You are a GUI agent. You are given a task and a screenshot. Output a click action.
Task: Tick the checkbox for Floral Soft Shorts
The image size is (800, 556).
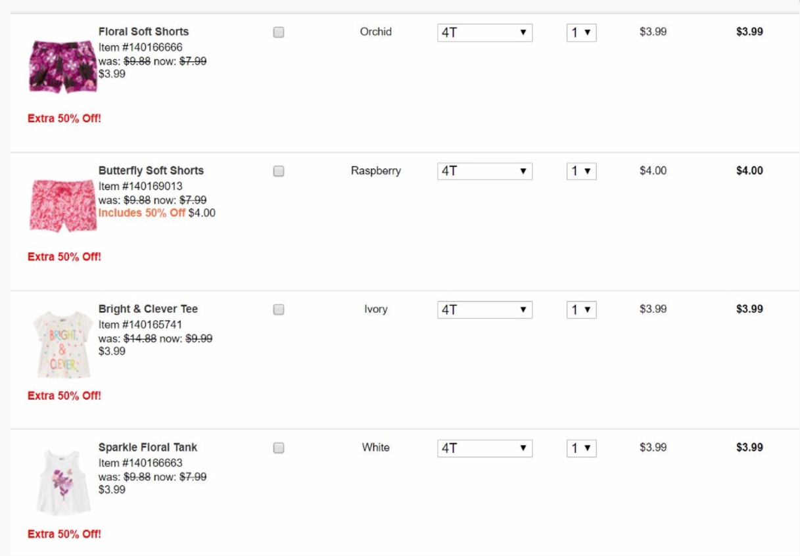click(x=278, y=32)
